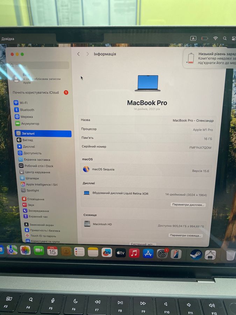Image resolution: width=236 pixels, height=315 pixels.
Task: Open Apple Intelligence і Siri settings
Action: 41,184
